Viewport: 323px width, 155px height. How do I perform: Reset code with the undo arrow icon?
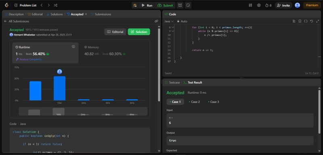pyautogui.click(x=311, y=21)
